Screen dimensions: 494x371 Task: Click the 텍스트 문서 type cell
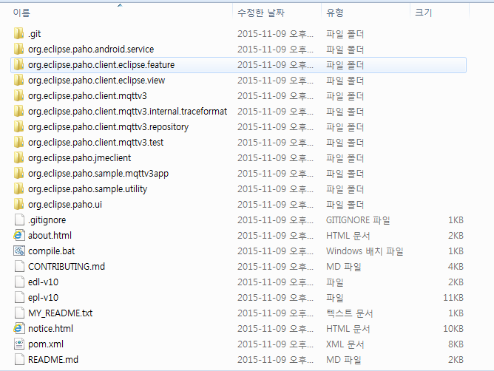pos(349,313)
